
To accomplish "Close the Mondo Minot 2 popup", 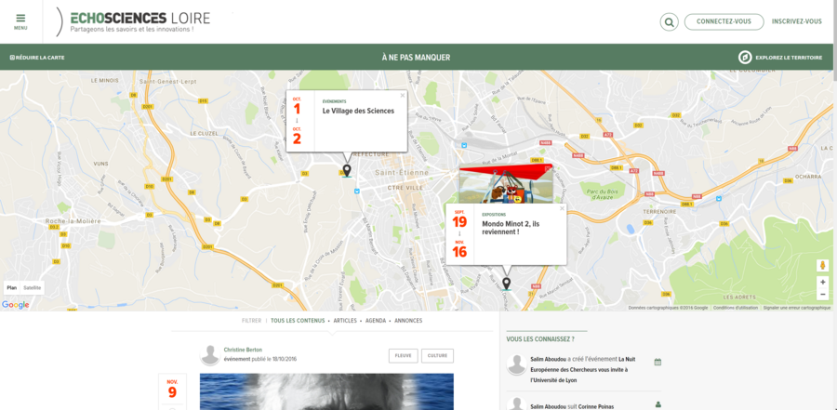I will [x=562, y=208].
